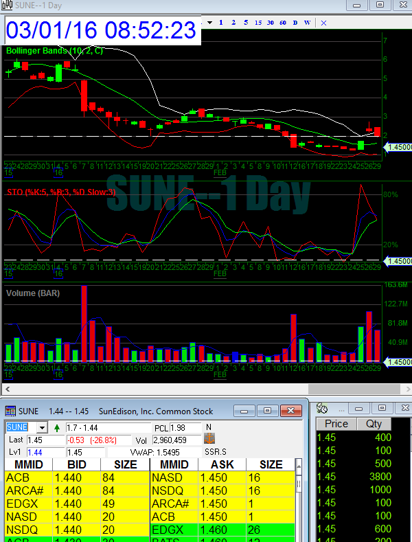This screenshot has height=542, width=412.
Task: Open the SUNE symbol dropdown
Action: coord(42,427)
